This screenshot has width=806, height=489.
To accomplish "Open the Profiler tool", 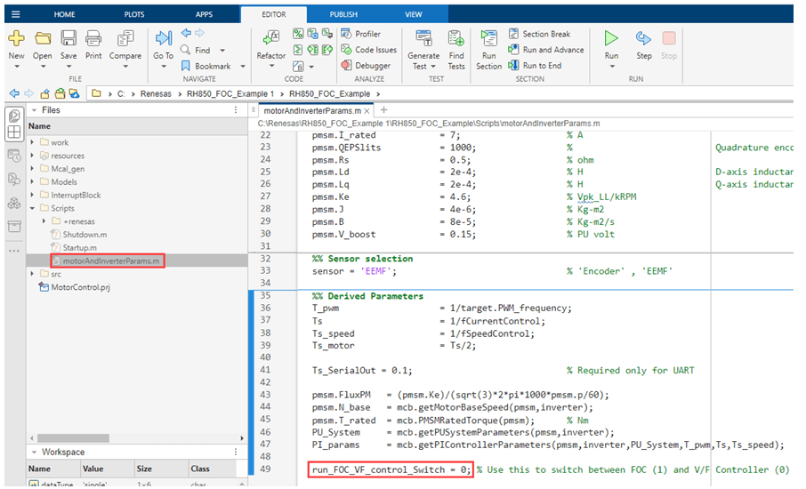I will [x=367, y=34].
